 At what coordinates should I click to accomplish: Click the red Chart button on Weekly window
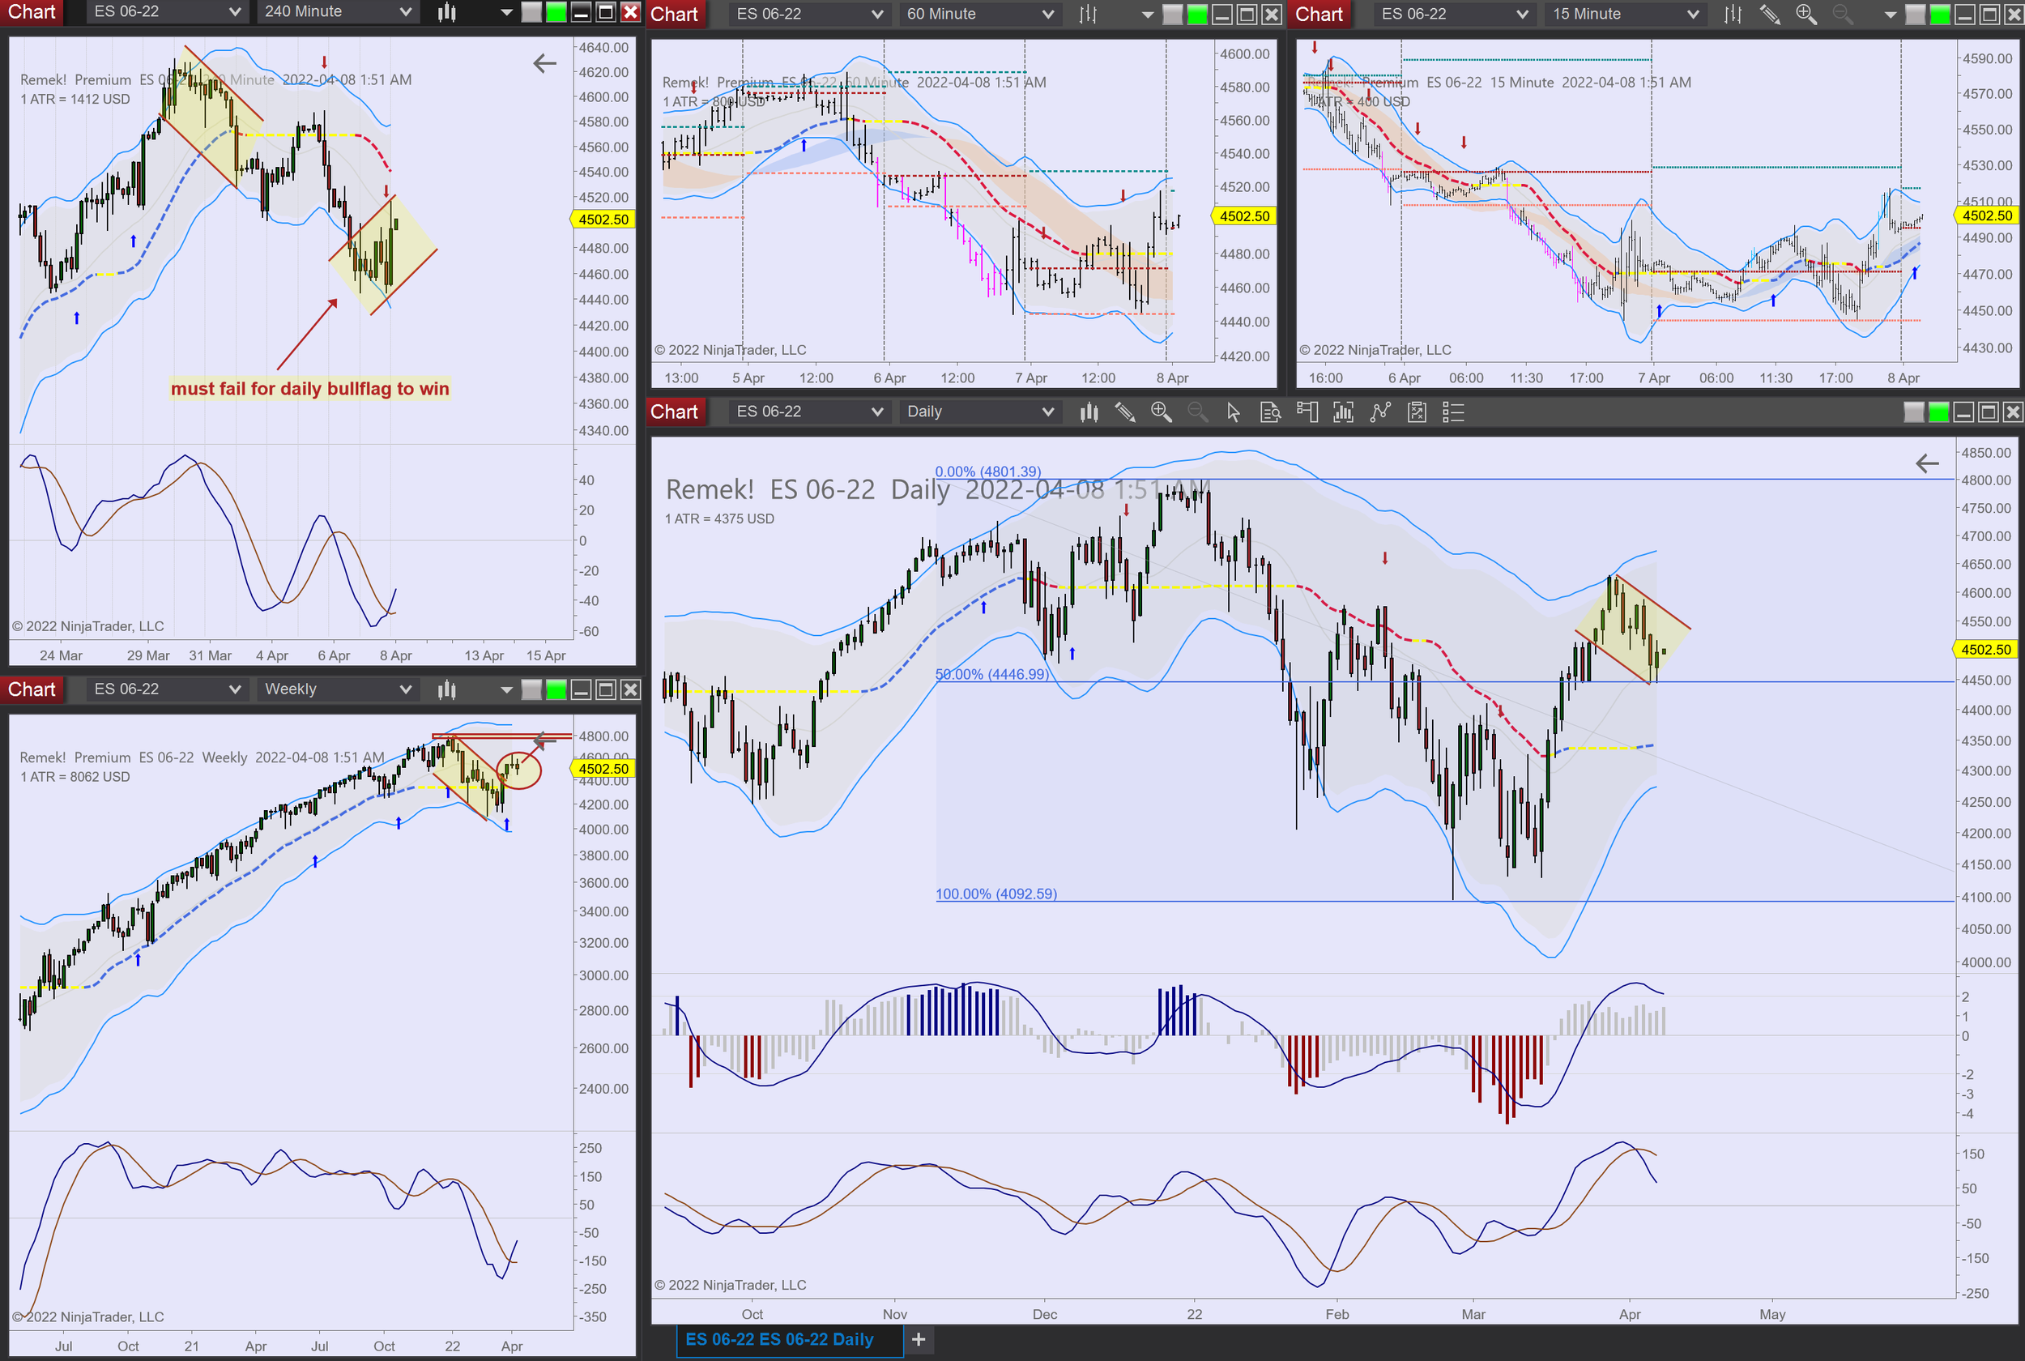point(32,689)
